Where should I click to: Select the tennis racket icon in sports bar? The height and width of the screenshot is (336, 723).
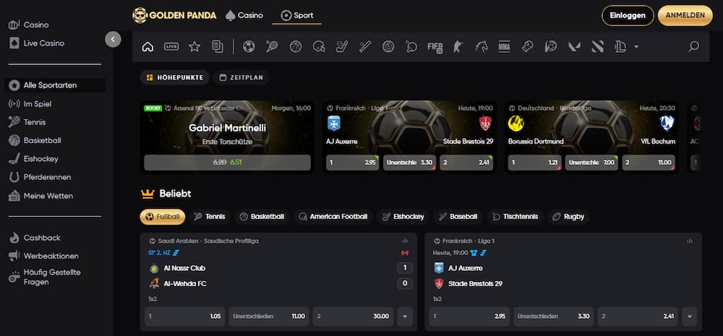point(272,46)
